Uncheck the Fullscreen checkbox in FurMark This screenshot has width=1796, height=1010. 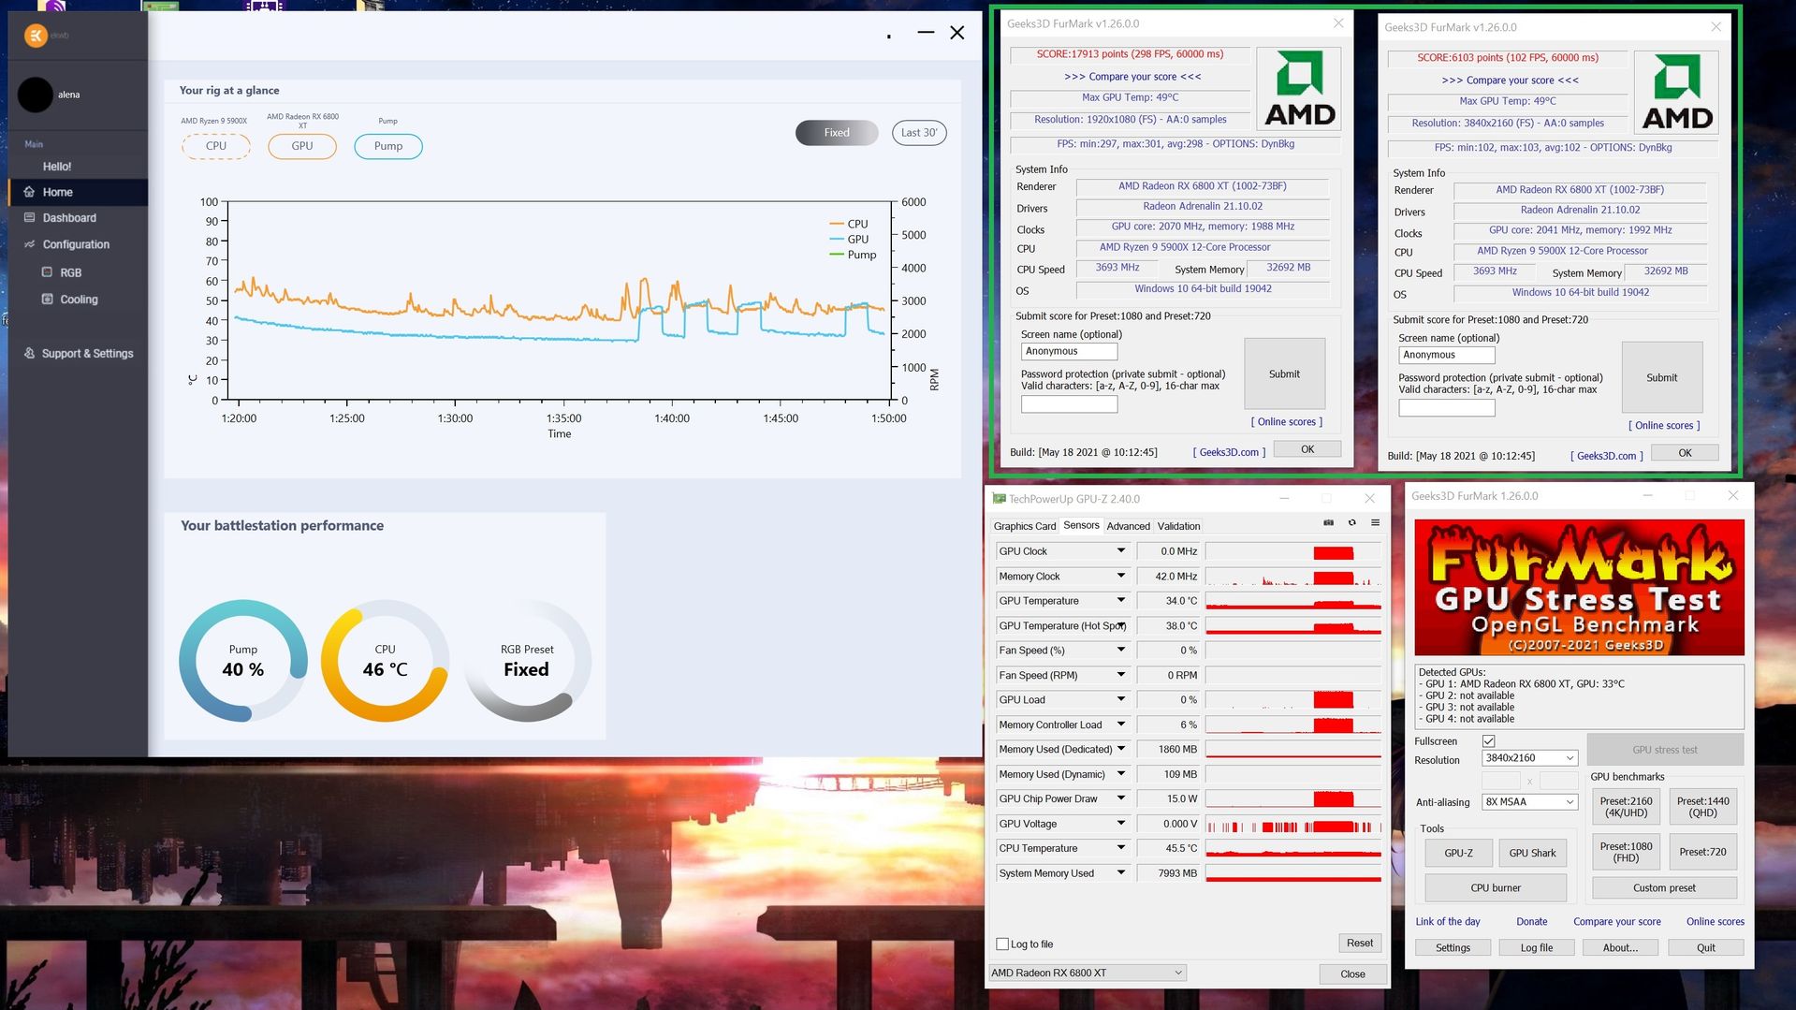click(x=1489, y=741)
